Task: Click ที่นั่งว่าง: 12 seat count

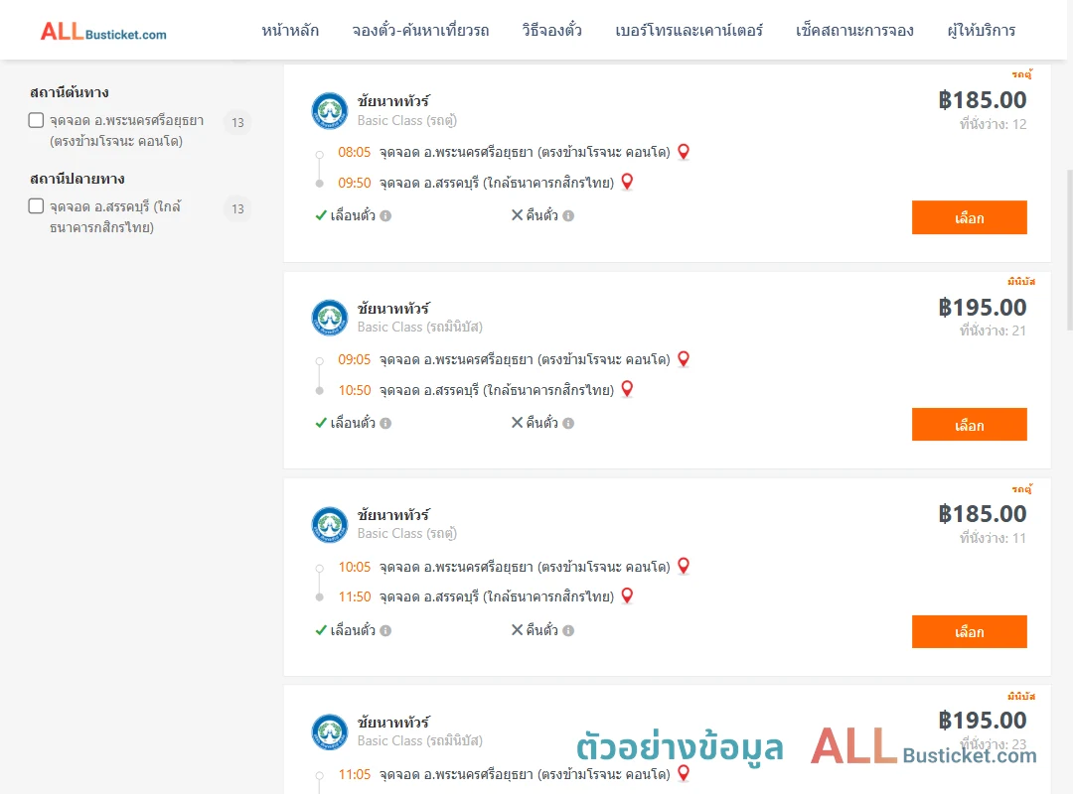Action: click(x=993, y=124)
